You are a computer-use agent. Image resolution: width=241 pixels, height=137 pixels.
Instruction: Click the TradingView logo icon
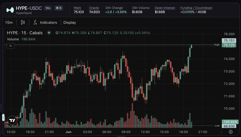point(12,120)
